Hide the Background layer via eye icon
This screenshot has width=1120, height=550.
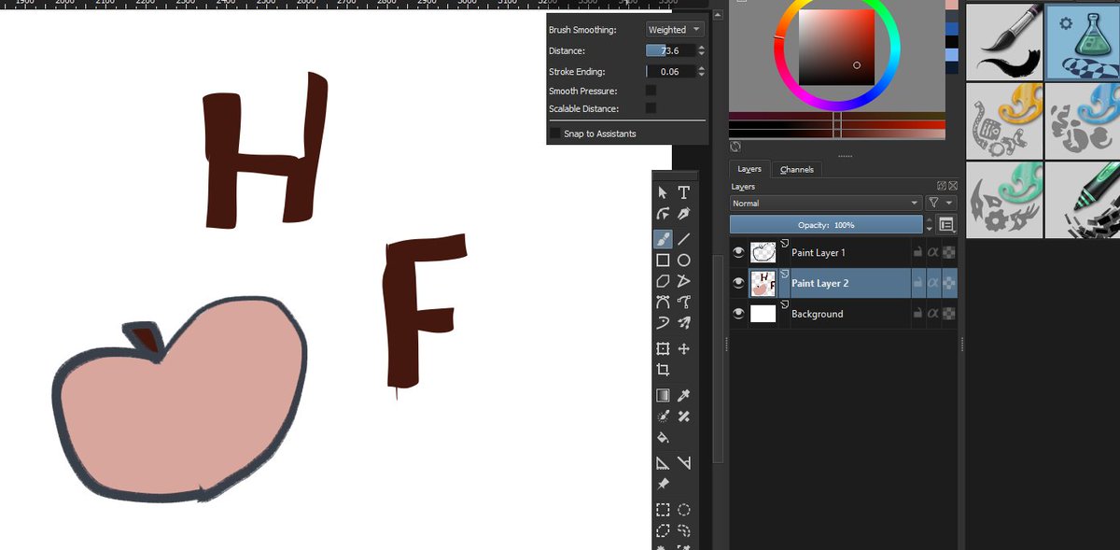coord(739,314)
